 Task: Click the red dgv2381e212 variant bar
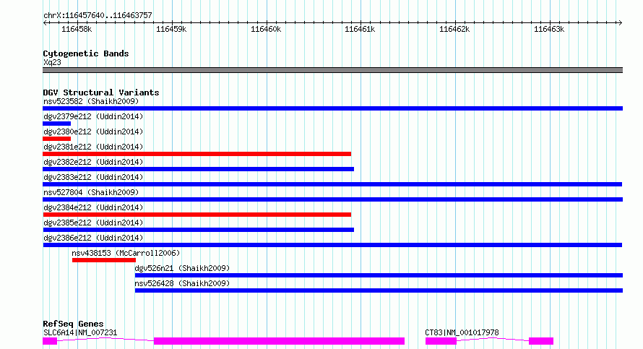coord(197,154)
